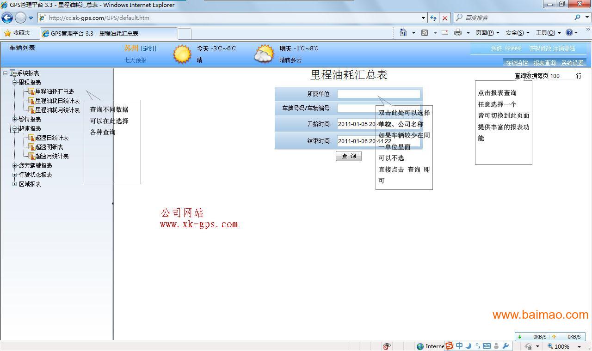Screen dimensions: 592x351
Task: Click the Read mail envelope icon
Action: [445, 33]
